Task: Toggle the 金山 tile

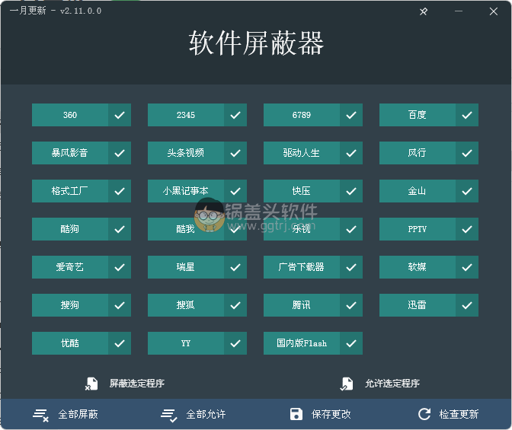Action: click(429, 191)
